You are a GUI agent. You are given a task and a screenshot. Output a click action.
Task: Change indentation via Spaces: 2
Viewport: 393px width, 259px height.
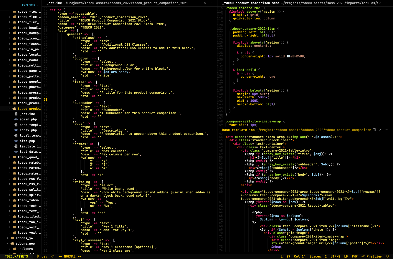pos(319,256)
